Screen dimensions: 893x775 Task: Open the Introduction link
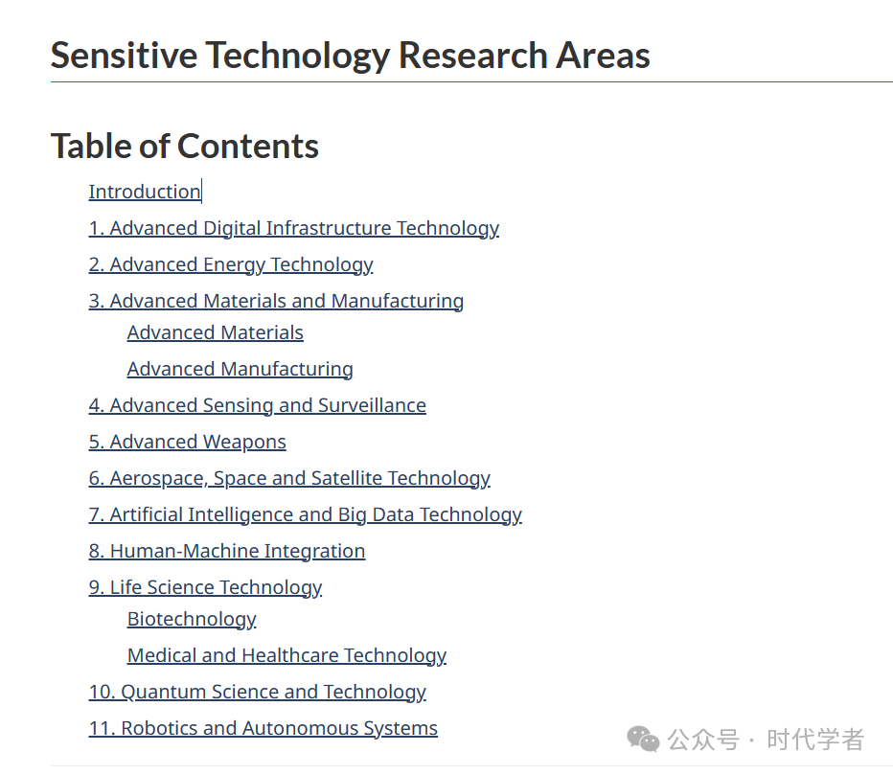[145, 192]
